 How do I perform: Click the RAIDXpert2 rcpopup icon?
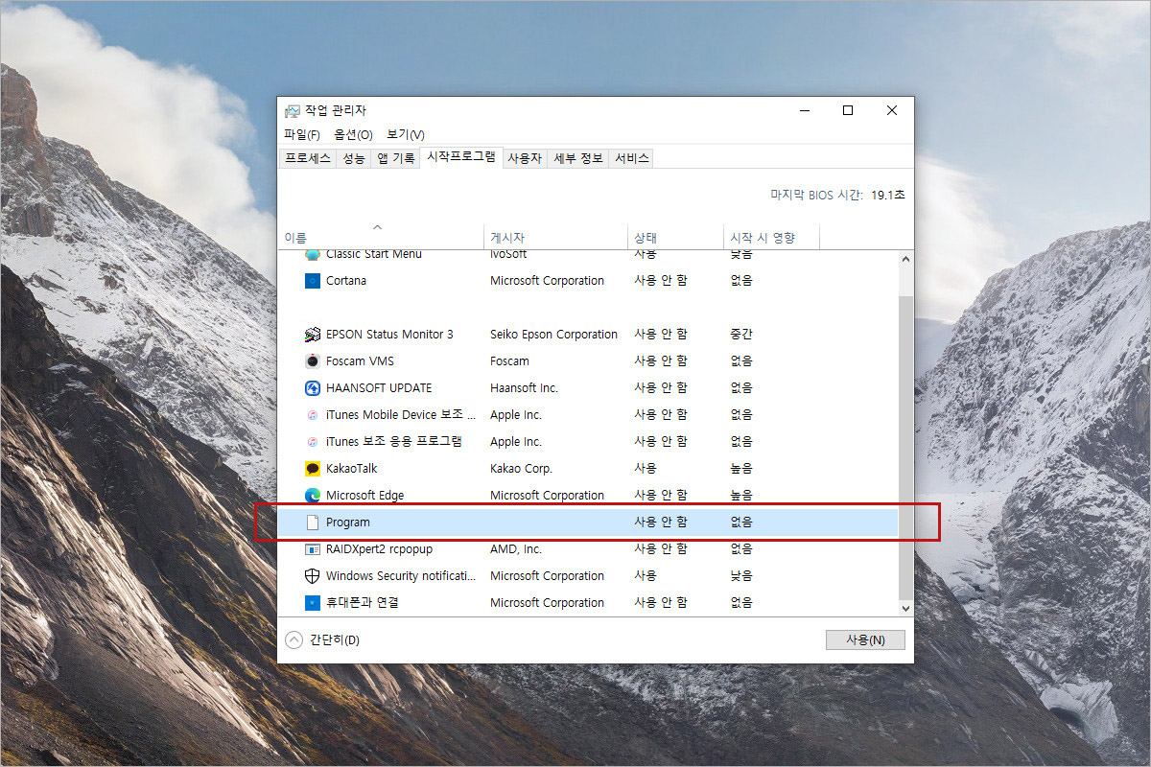point(312,549)
